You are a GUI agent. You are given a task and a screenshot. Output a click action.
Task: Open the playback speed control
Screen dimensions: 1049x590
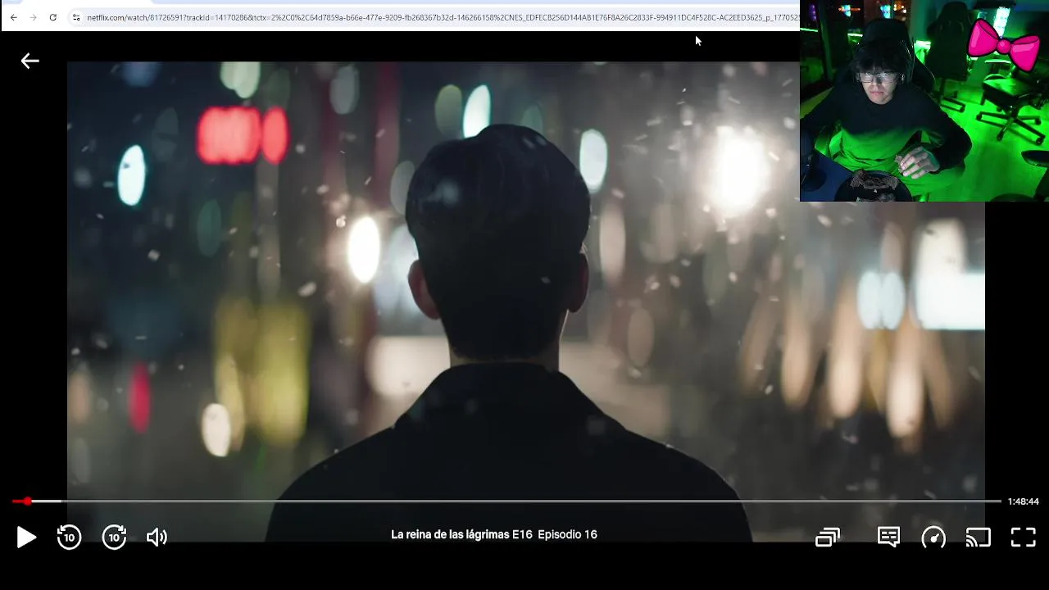933,538
